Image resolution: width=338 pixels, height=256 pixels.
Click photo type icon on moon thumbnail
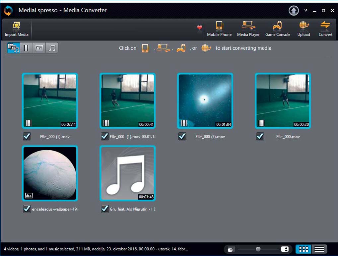(x=29, y=195)
